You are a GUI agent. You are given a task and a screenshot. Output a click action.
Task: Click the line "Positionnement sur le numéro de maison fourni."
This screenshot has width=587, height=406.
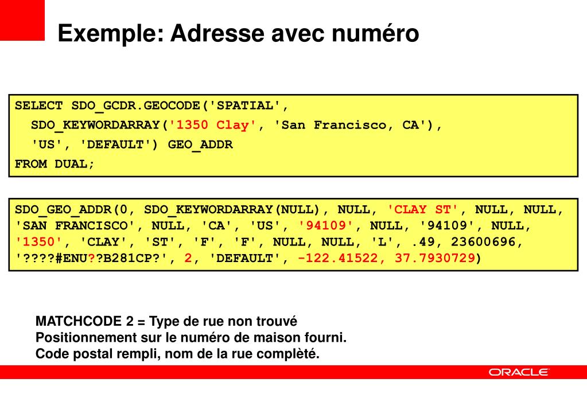[191, 338]
